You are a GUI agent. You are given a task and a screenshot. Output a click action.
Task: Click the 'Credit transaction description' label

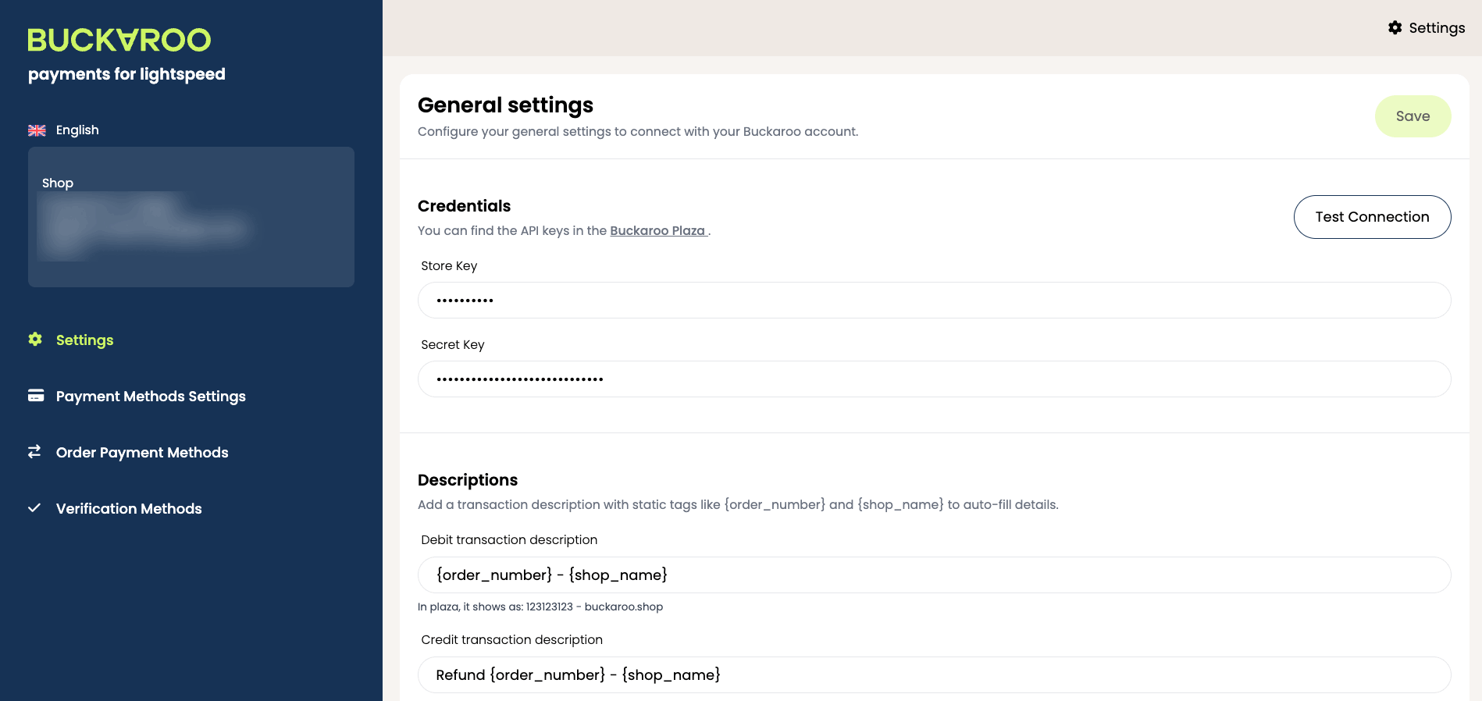point(512,640)
